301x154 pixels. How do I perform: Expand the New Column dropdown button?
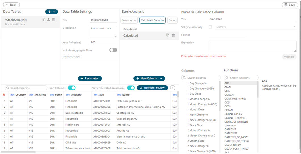coord(149,79)
